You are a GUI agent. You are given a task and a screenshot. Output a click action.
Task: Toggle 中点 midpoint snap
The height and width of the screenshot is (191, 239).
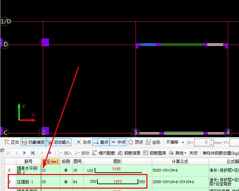click(118, 142)
